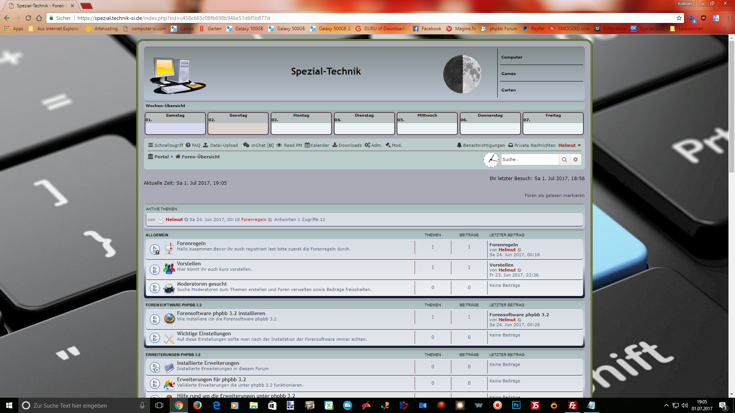Click Montag 03. day box

(301, 124)
